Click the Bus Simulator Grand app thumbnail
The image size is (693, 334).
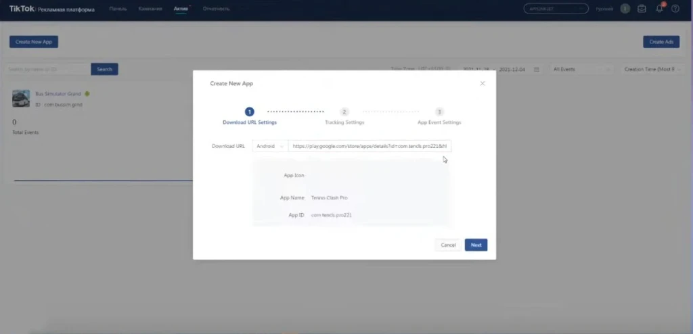pos(21,99)
